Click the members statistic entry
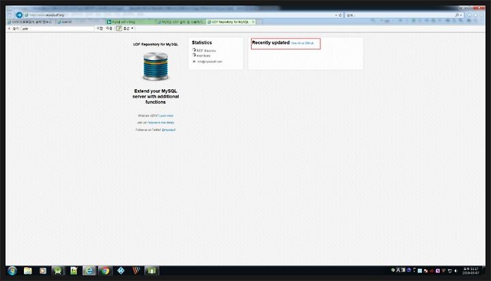Image resolution: width=491 pixels, height=281 pixels. pos(201,56)
